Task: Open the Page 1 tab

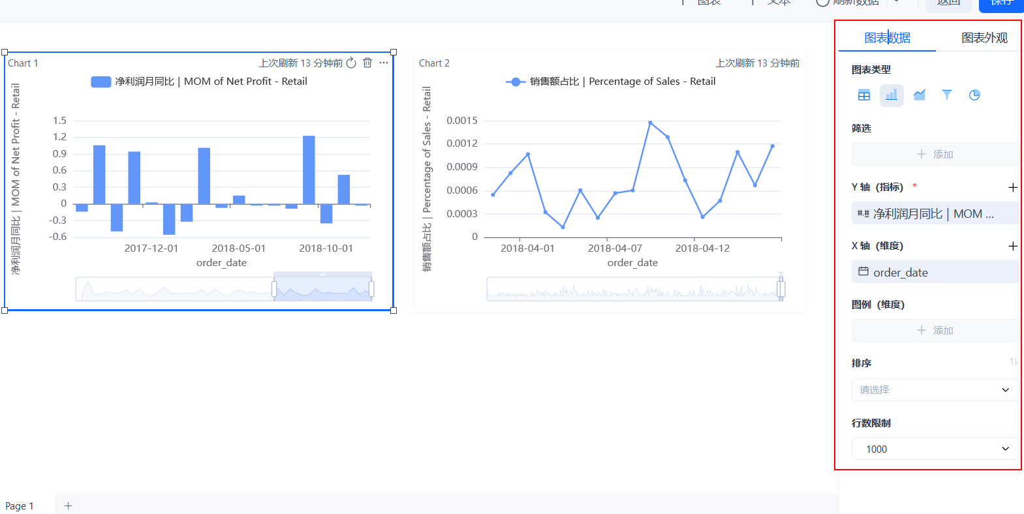Action: [20, 506]
